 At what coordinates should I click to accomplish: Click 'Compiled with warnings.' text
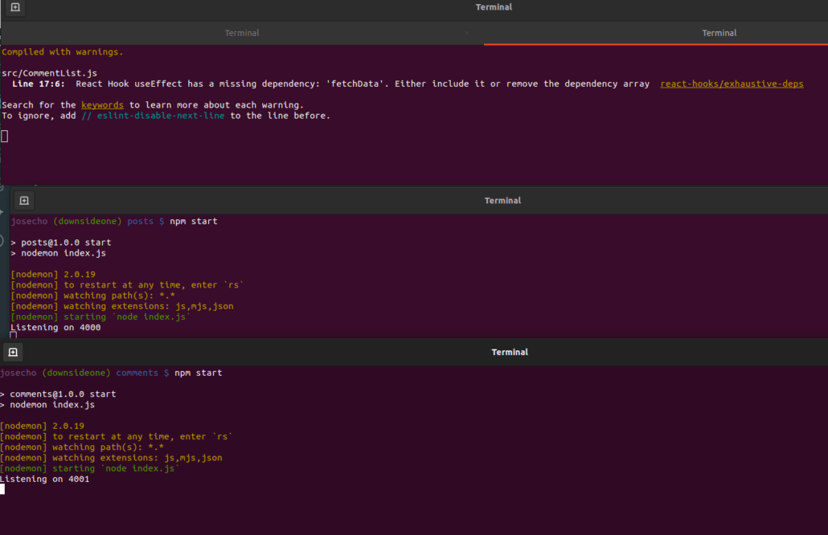click(x=63, y=51)
